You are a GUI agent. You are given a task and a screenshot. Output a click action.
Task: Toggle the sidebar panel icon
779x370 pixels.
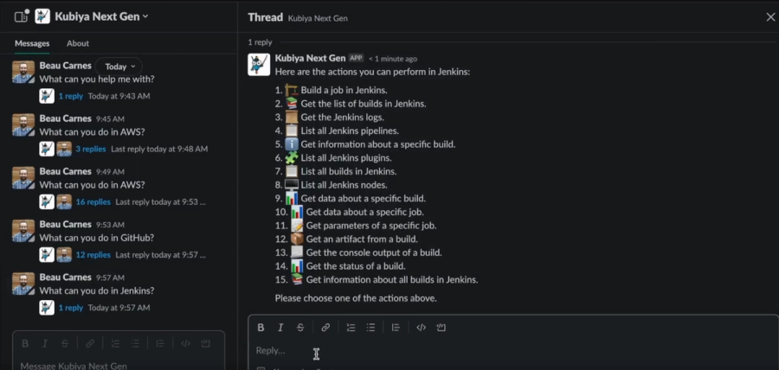click(x=22, y=16)
